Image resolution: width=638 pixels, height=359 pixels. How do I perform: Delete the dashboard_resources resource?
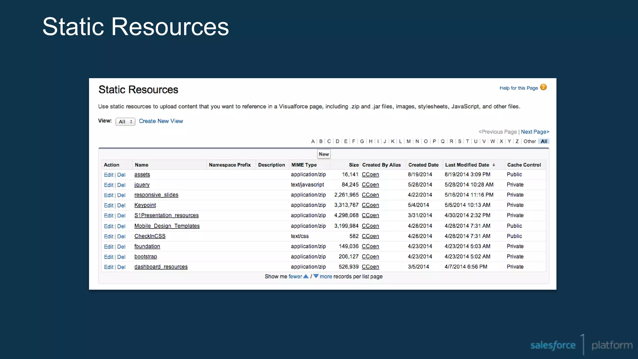pos(121,267)
